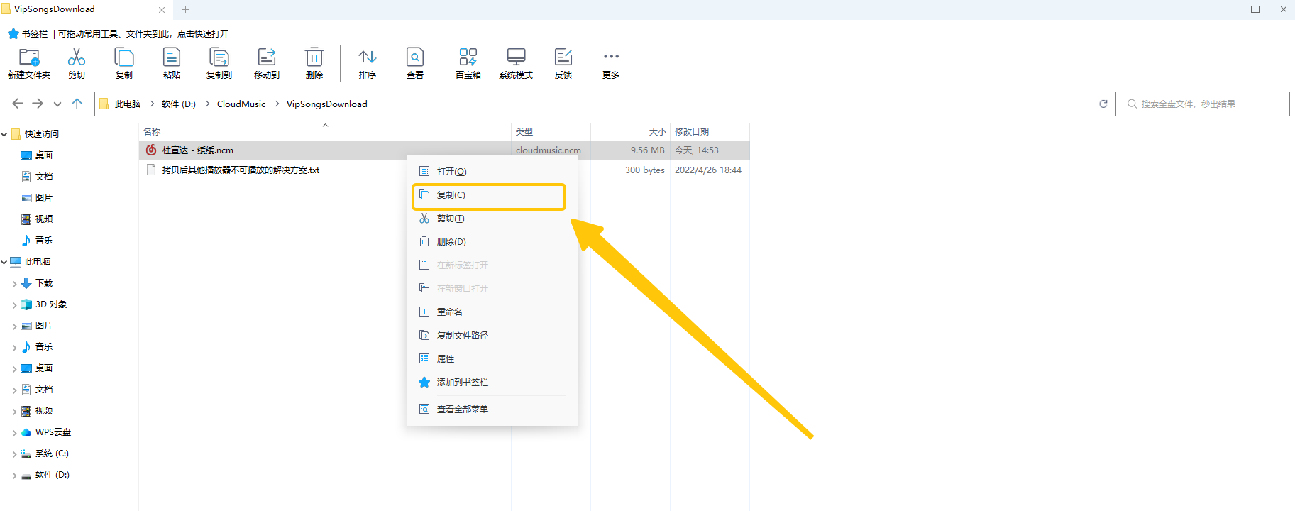Image resolution: width=1295 pixels, height=511 pixels.
Task: Collapse the 快速访问 tree section
Action: [4, 134]
